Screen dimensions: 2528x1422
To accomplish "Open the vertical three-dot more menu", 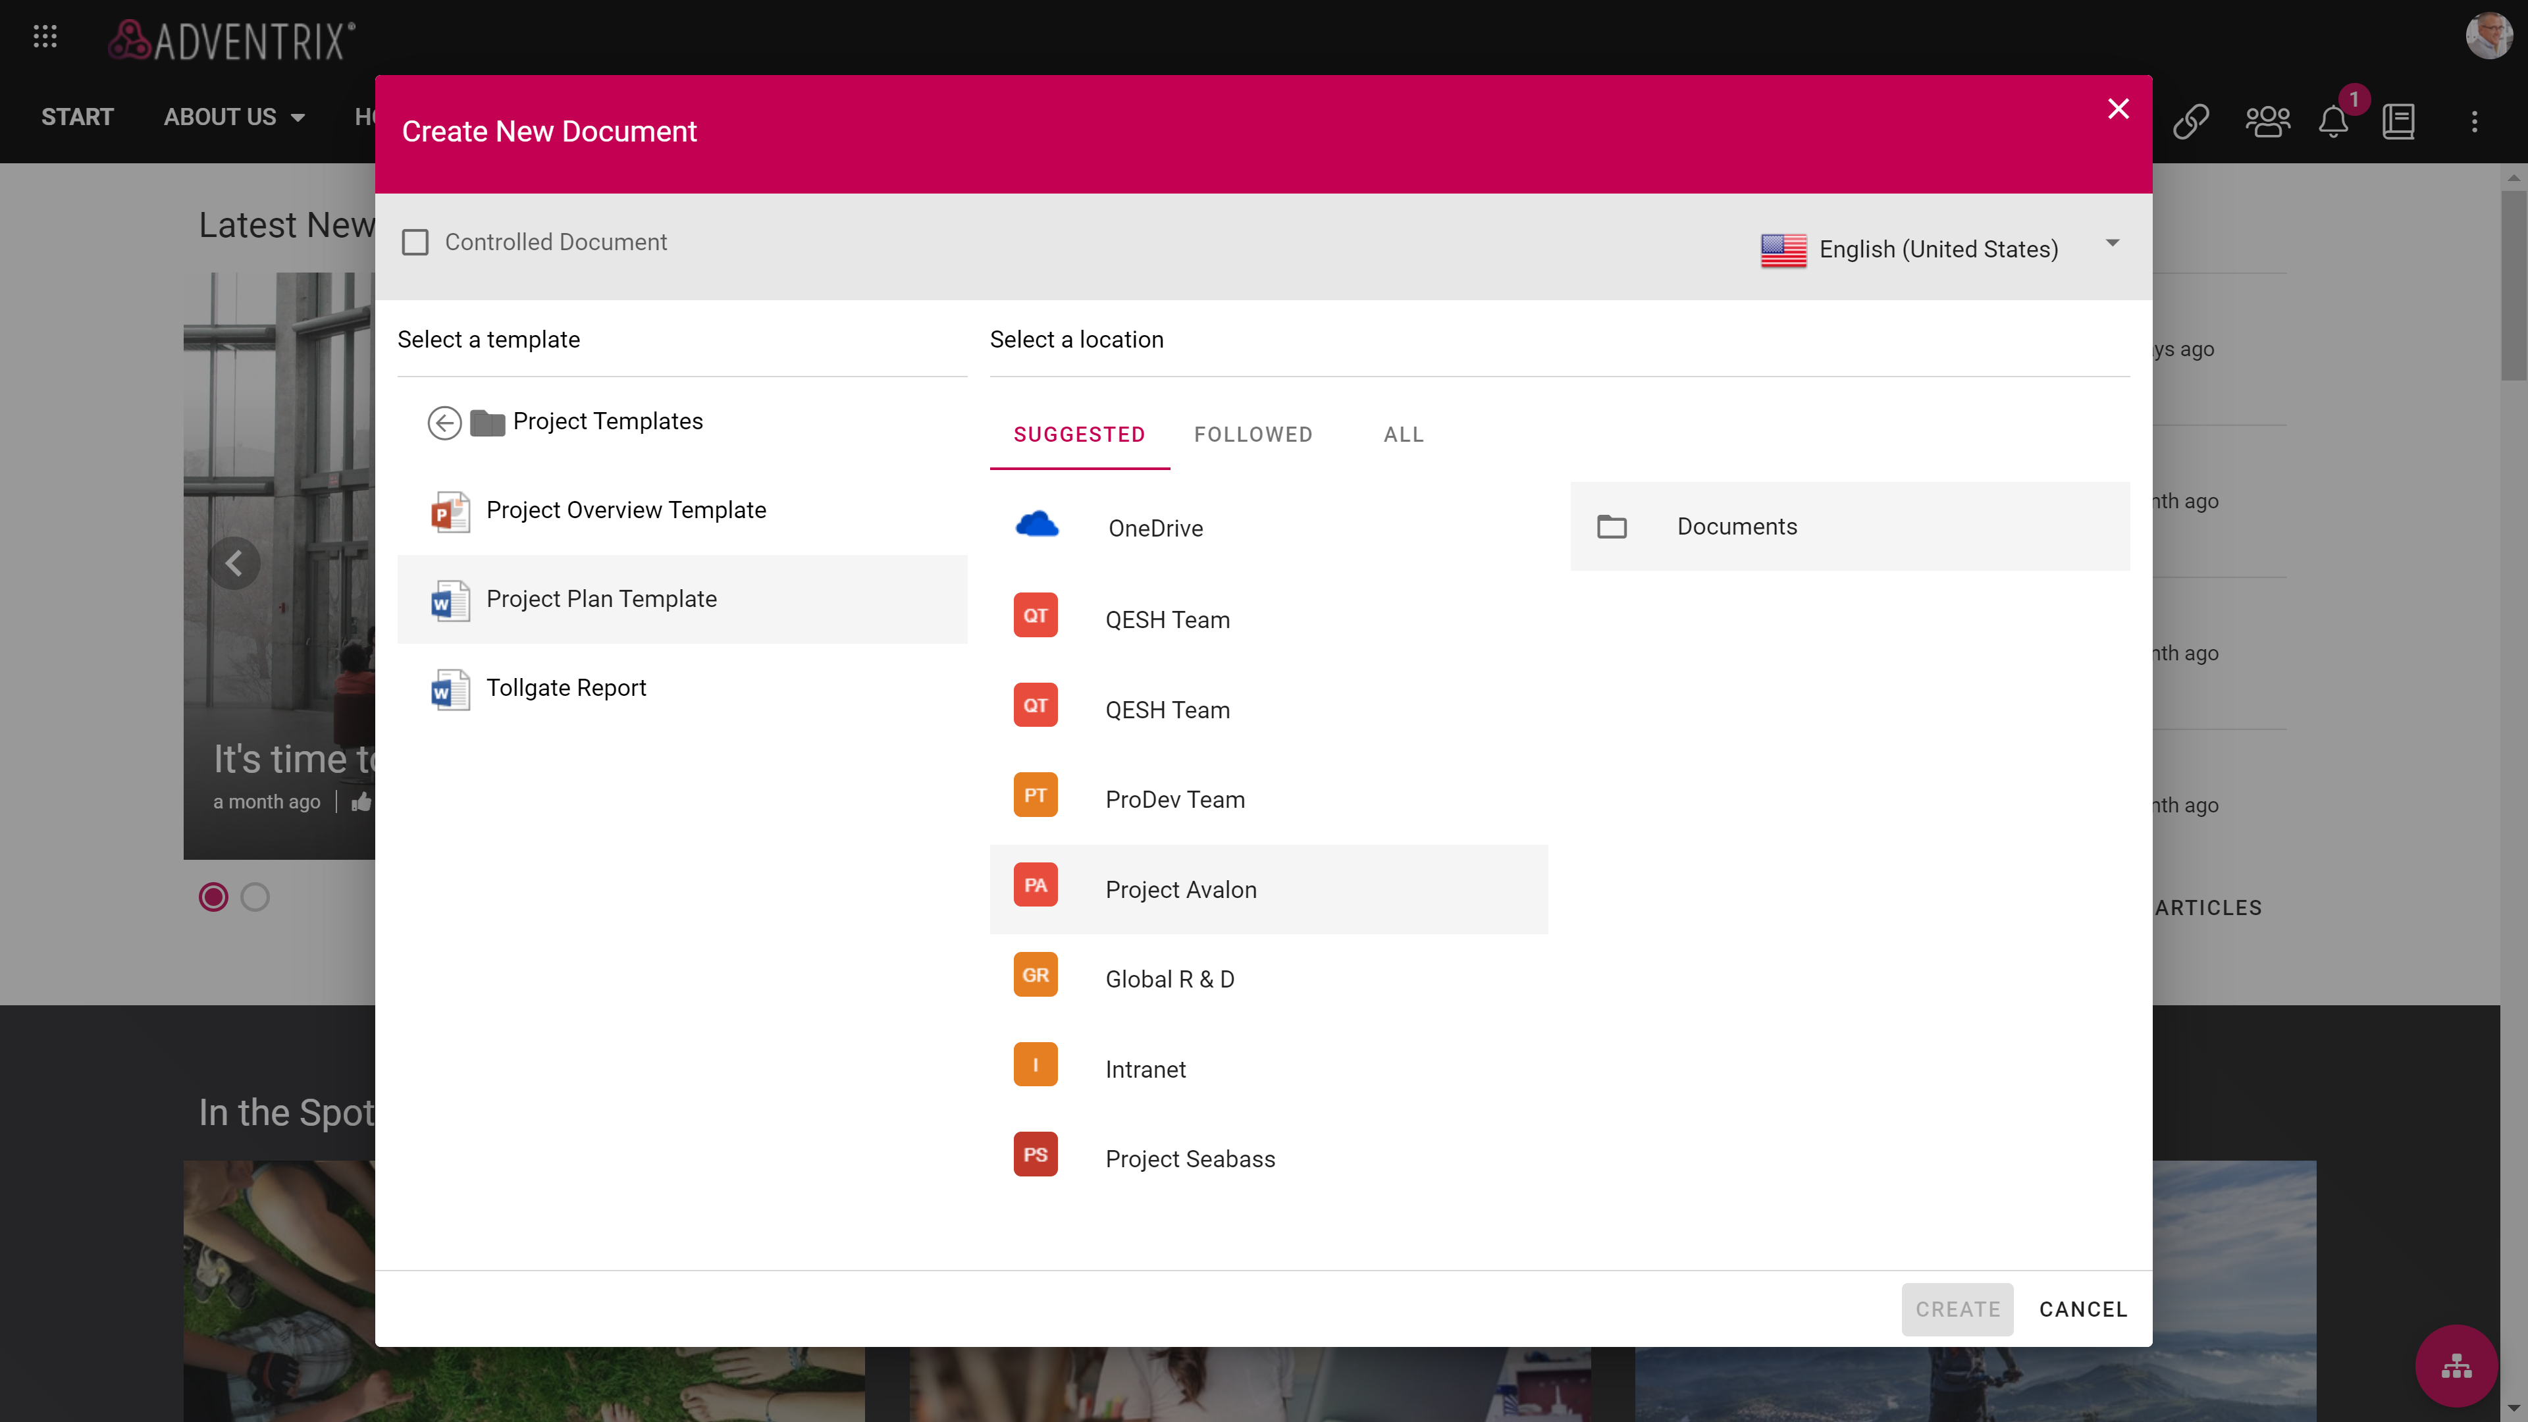I will click(2474, 122).
